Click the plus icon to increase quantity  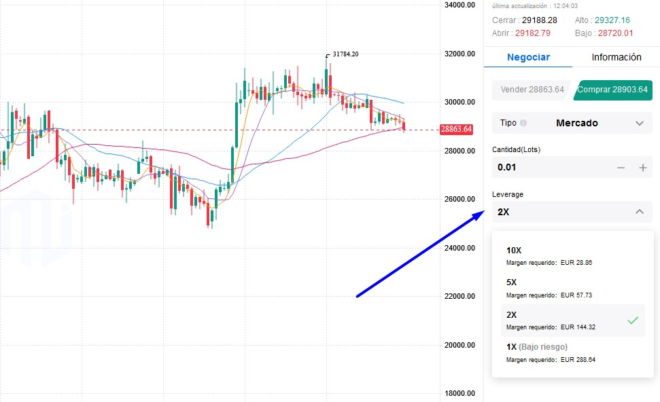[643, 168]
